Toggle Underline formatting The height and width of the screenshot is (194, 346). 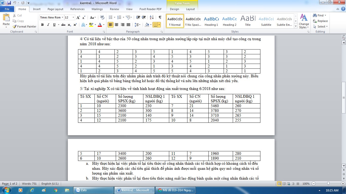tap(54, 25)
